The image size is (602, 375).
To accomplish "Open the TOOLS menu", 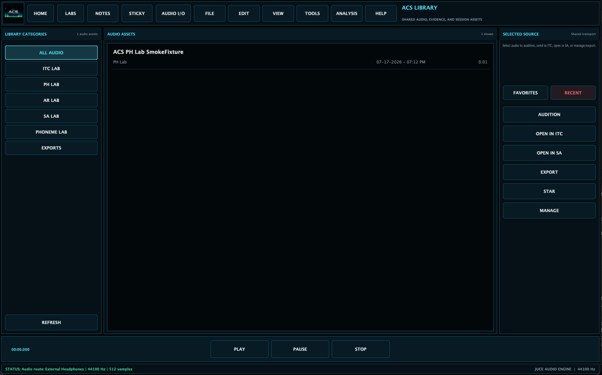I will pyautogui.click(x=312, y=13).
